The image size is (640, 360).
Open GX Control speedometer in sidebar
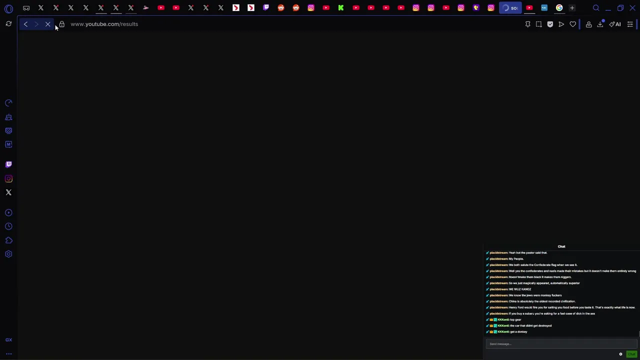[x=8, y=103]
